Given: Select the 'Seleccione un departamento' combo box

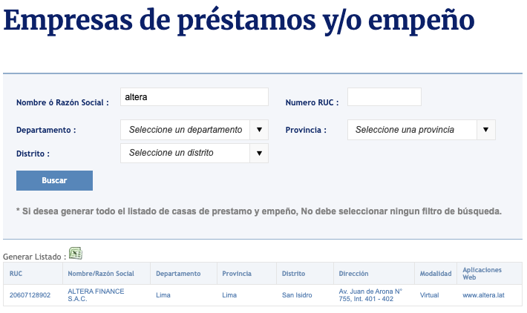Looking at the screenshot, I should (194, 130).
